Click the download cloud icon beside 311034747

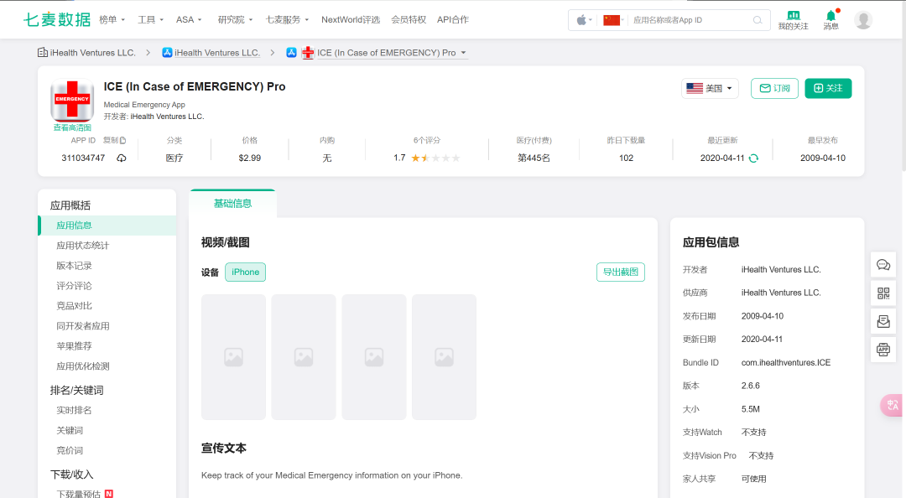click(x=122, y=158)
